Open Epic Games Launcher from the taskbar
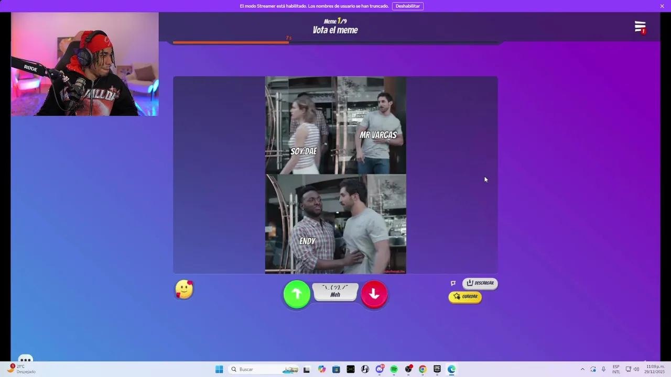This screenshot has width=671, height=377. [x=437, y=369]
